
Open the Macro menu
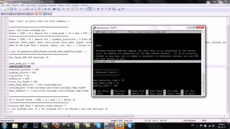(x=61, y=5)
